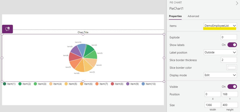Image resolution: width=240 pixels, height=112 pixels.
Task: Click the left-middle resize handle of chart
Action: (x=2, y=58)
